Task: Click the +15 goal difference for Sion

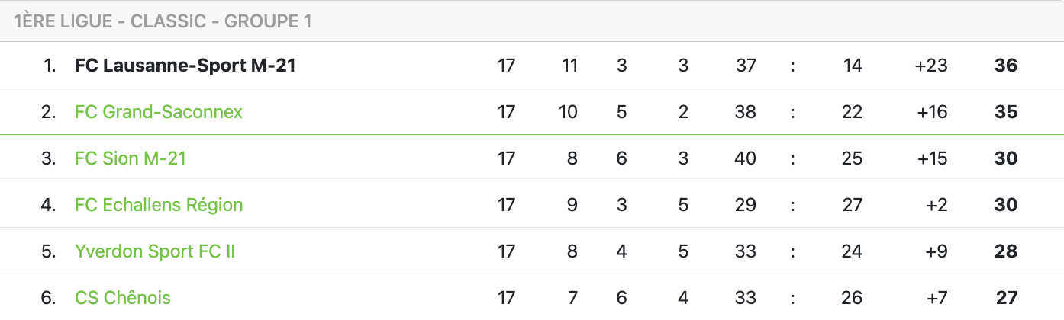Action: (931, 158)
